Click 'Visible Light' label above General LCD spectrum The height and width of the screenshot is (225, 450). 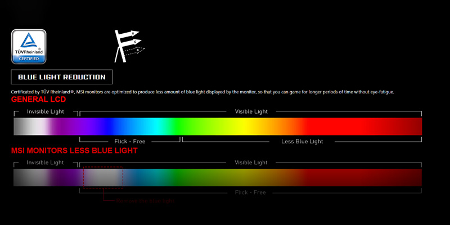[251, 111]
